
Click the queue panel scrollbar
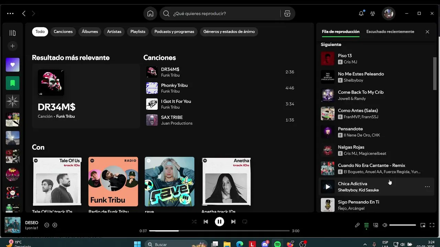point(435,73)
